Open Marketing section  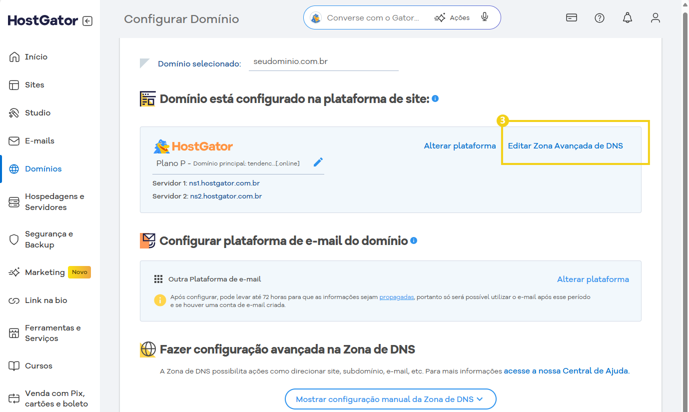click(45, 272)
